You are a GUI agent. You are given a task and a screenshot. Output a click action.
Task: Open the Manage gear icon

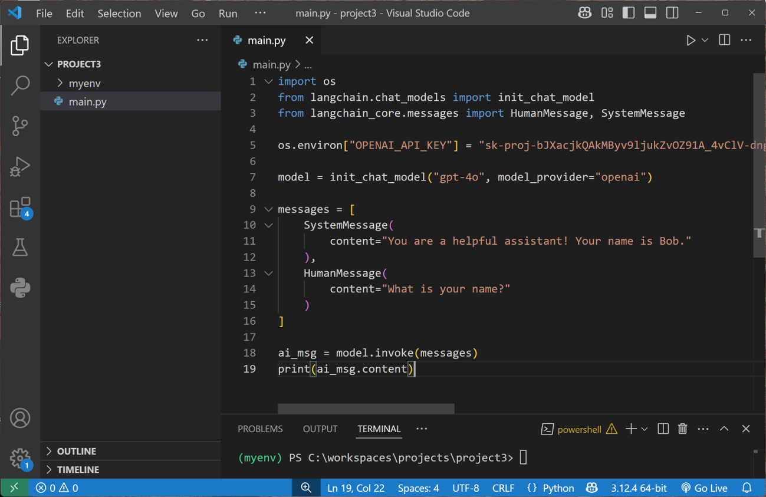click(19, 458)
